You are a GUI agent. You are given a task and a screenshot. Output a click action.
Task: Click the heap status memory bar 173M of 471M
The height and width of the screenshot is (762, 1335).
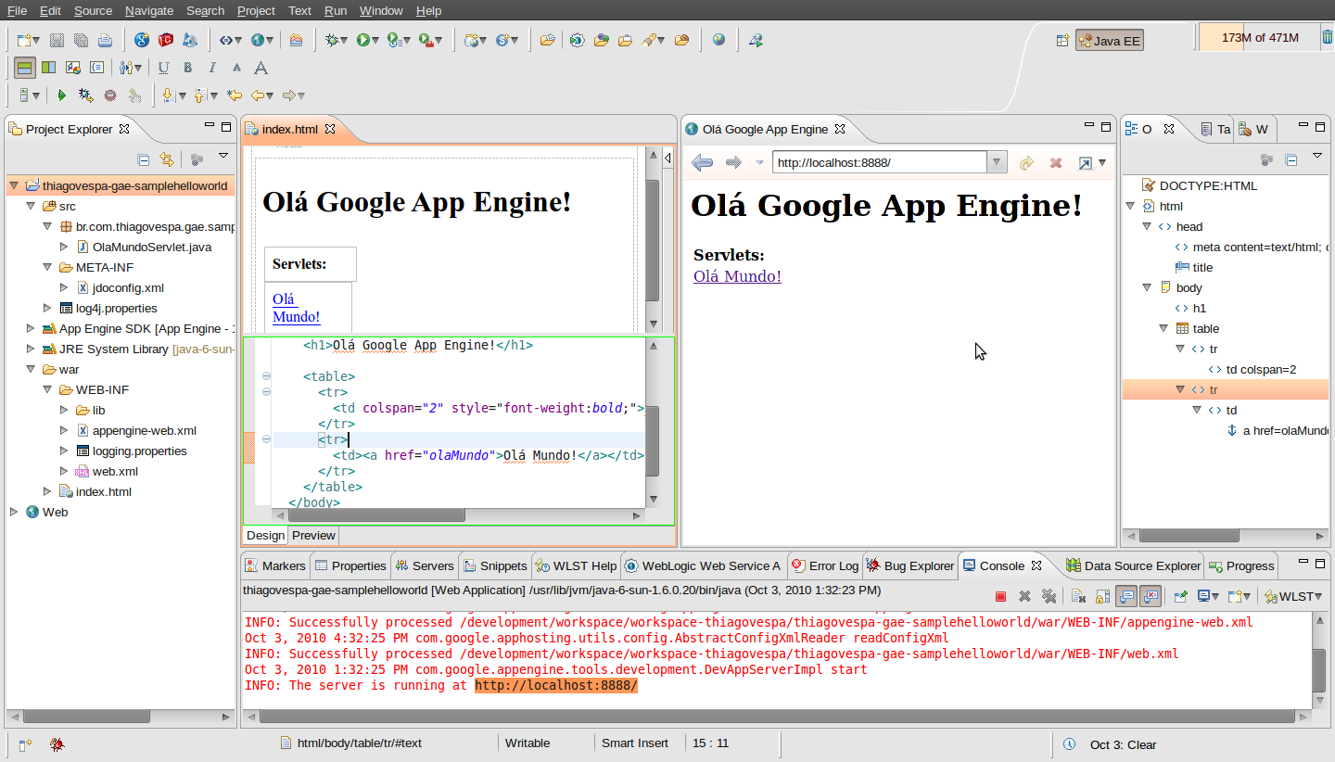coord(1258,38)
